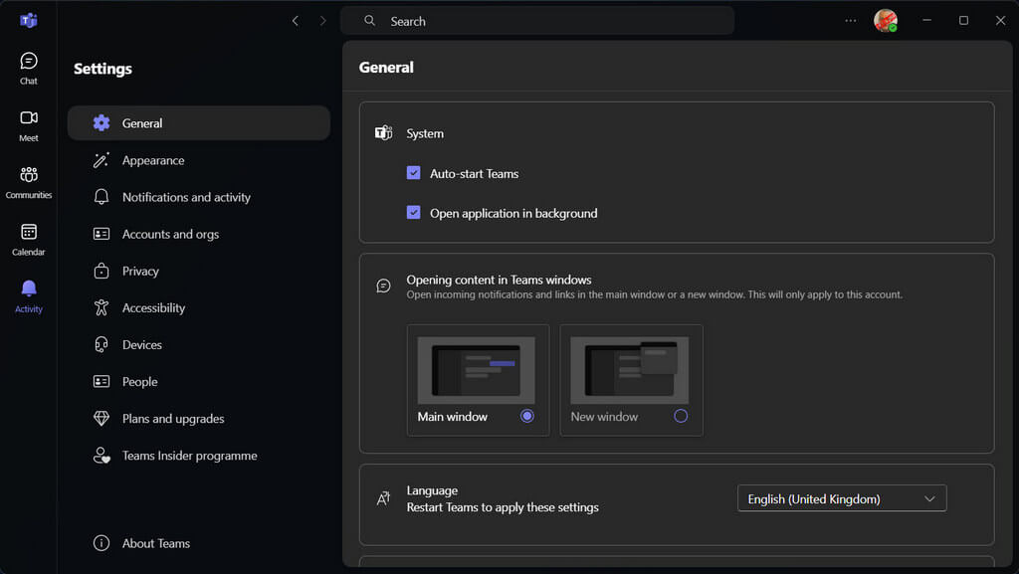Click the Open application in background label
This screenshot has height=574, width=1019.
pos(513,213)
